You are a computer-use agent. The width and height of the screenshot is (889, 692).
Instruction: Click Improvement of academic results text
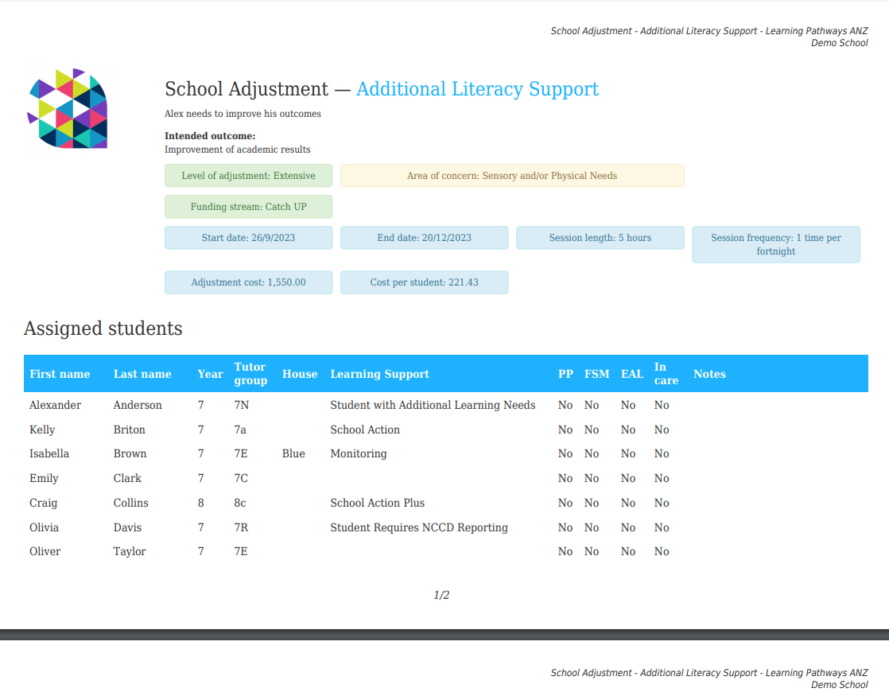[x=238, y=150]
